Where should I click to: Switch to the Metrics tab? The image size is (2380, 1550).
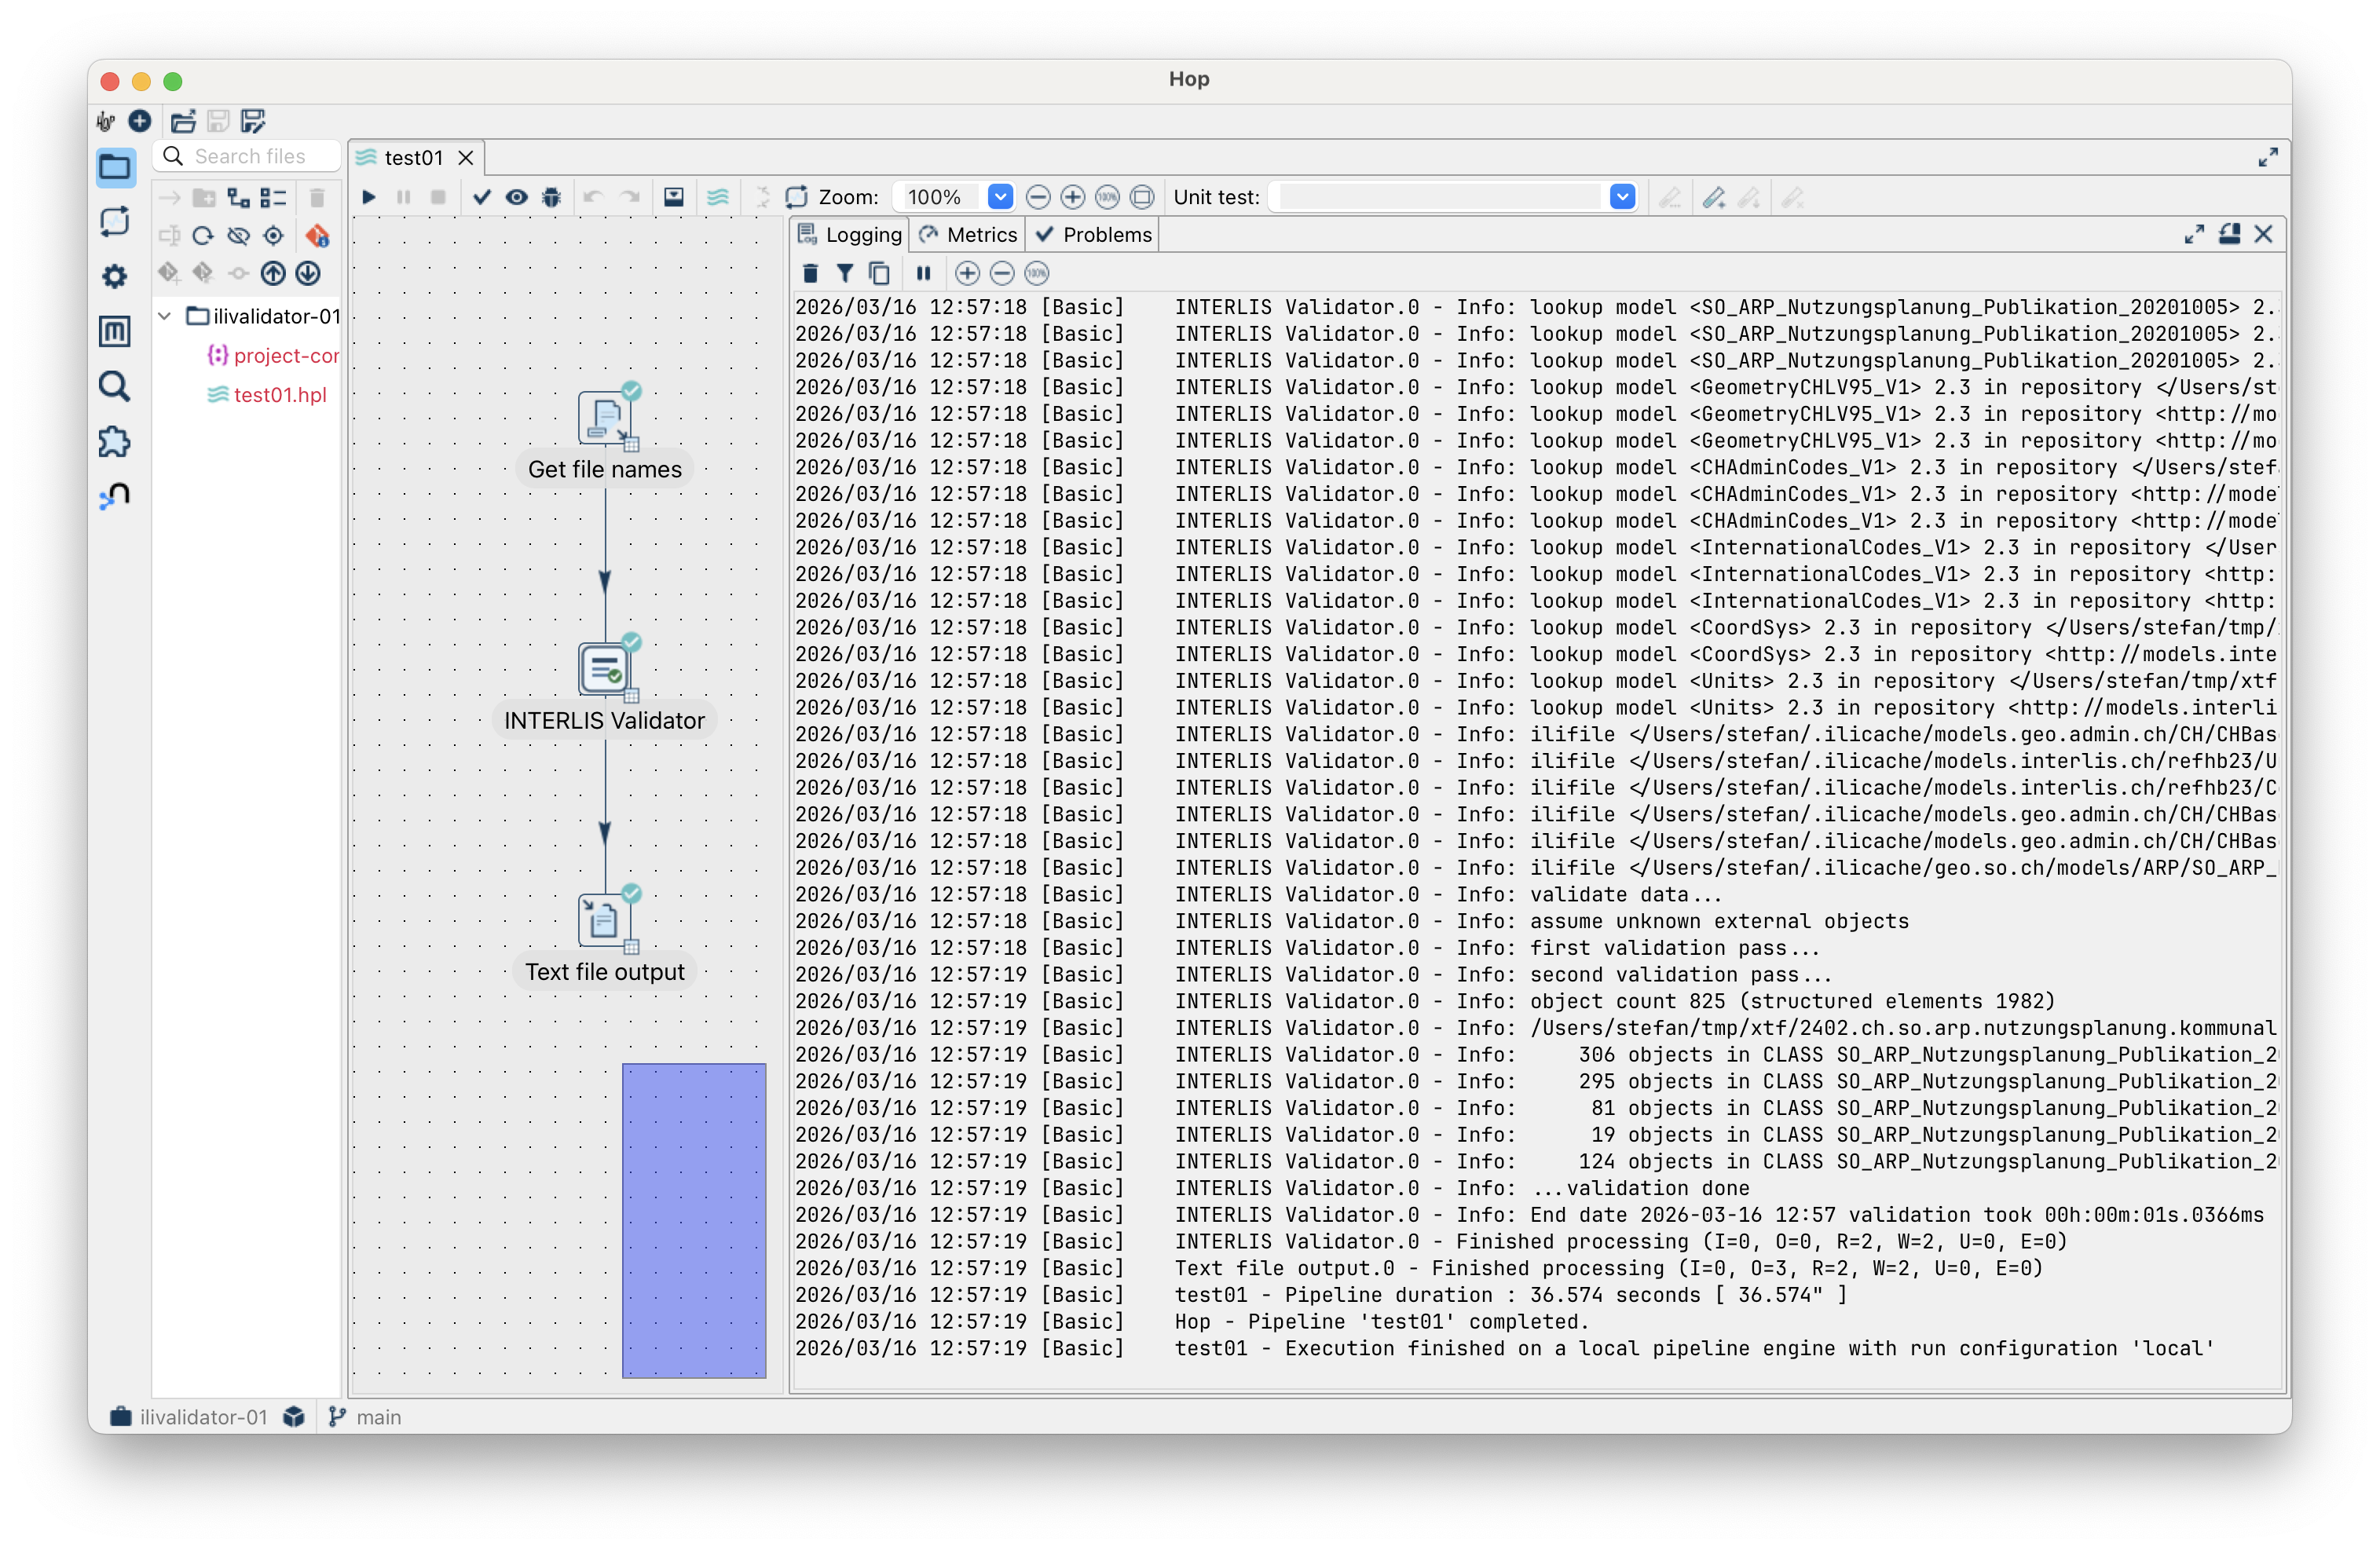click(x=968, y=235)
